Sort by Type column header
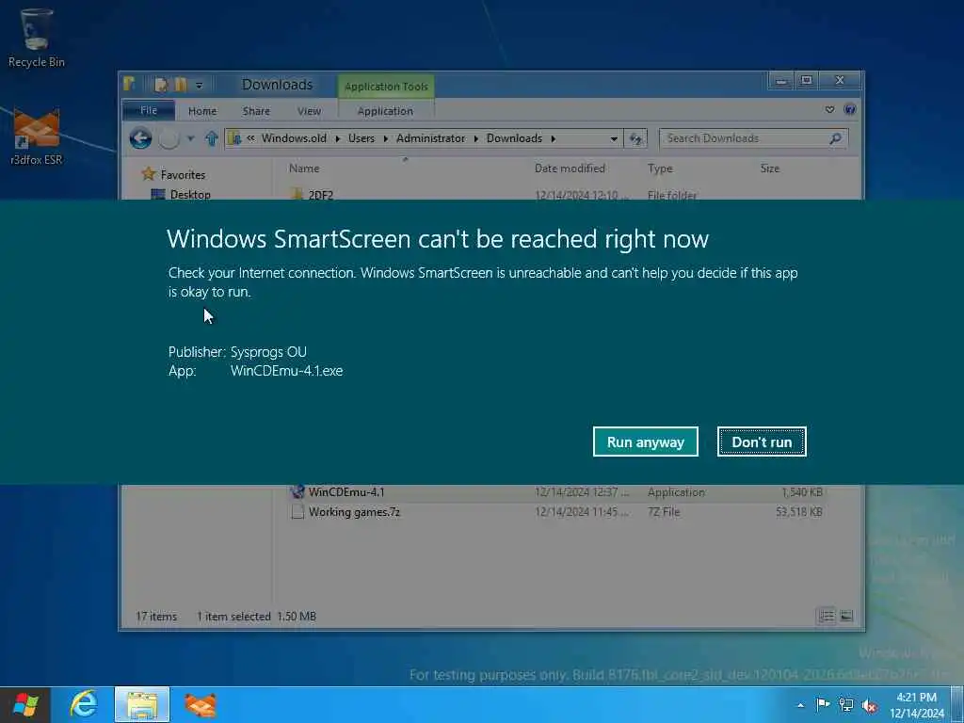The width and height of the screenshot is (964, 723). (660, 169)
